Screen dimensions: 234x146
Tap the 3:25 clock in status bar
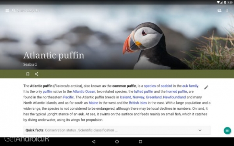point(230,2)
